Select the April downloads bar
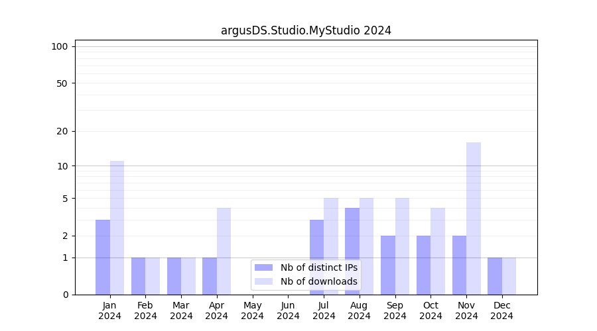Screen dimensions: 597x331 point(224,251)
